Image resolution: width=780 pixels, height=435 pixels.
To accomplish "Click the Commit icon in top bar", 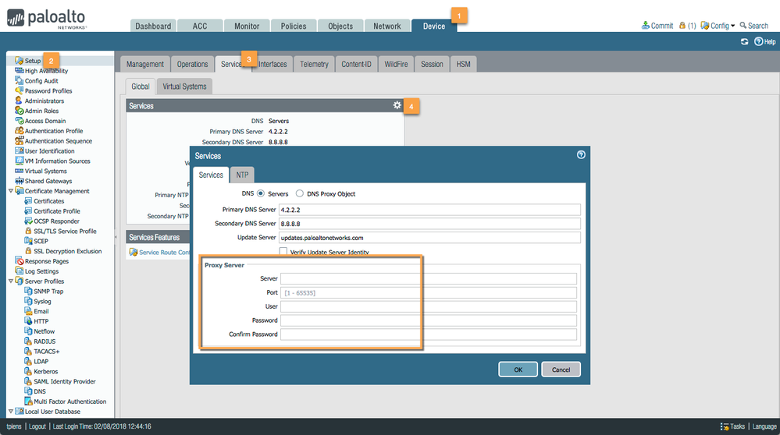I will [646, 26].
